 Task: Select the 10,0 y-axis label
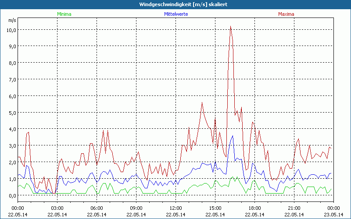pyautogui.click(x=11, y=30)
